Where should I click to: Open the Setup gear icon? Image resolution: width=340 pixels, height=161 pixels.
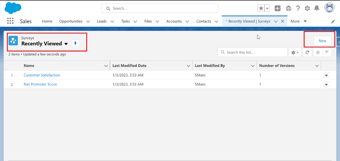point(307,8)
